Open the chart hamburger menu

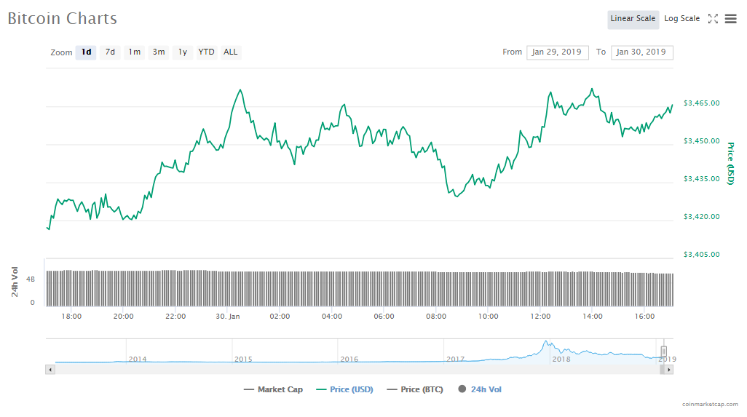pos(730,19)
